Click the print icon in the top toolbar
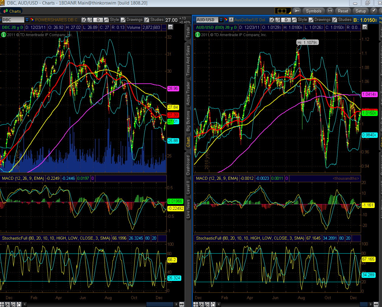The image size is (382, 307). click(330, 11)
